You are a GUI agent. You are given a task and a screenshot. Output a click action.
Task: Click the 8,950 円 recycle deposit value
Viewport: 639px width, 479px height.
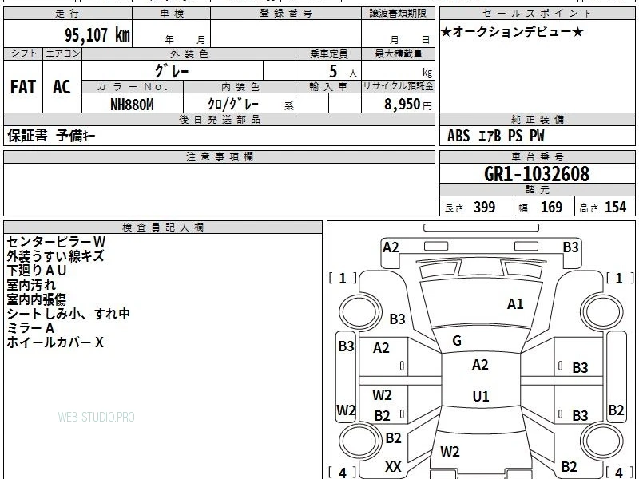pyautogui.click(x=408, y=105)
